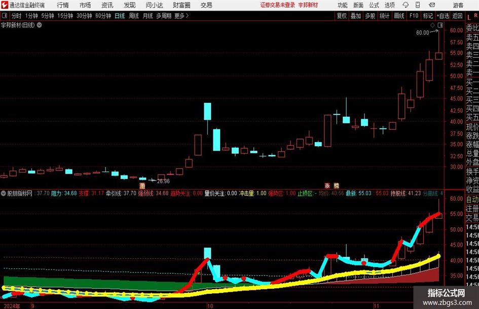
Task: Click the 牵引线: 37.70 indicator value
Action: point(121,193)
